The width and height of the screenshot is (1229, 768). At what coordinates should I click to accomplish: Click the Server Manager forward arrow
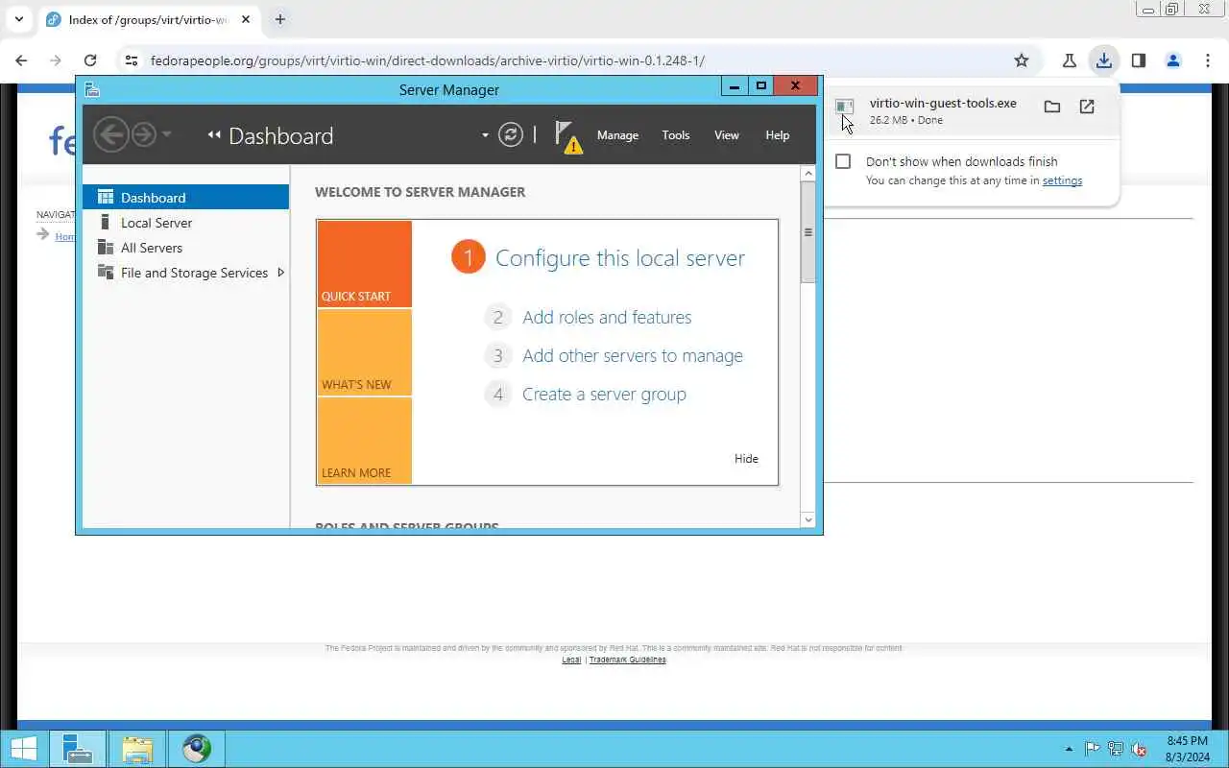tap(143, 134)
